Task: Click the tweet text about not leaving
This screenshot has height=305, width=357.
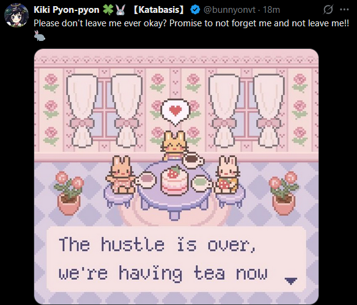Action: [x=191, y=23]
